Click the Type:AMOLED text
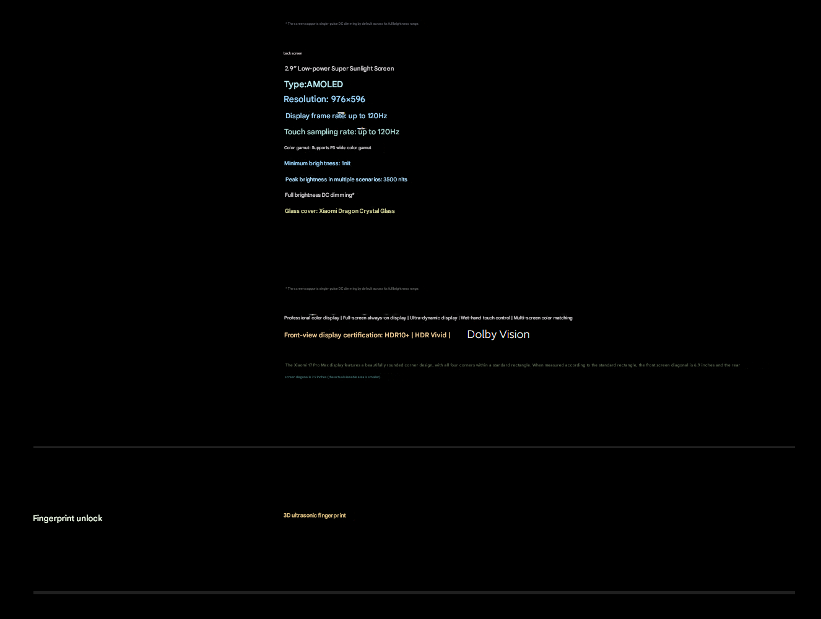The height and width of the screenshot is (619, 821). (313, 84)
